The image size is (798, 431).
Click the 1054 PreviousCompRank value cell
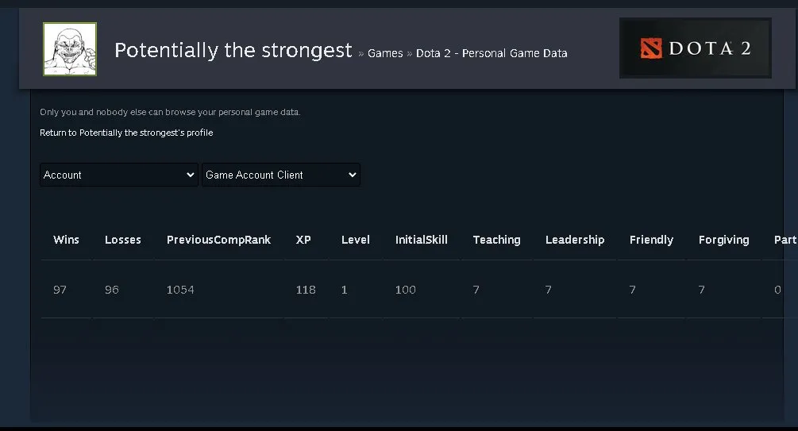click(x=180, y=290)
